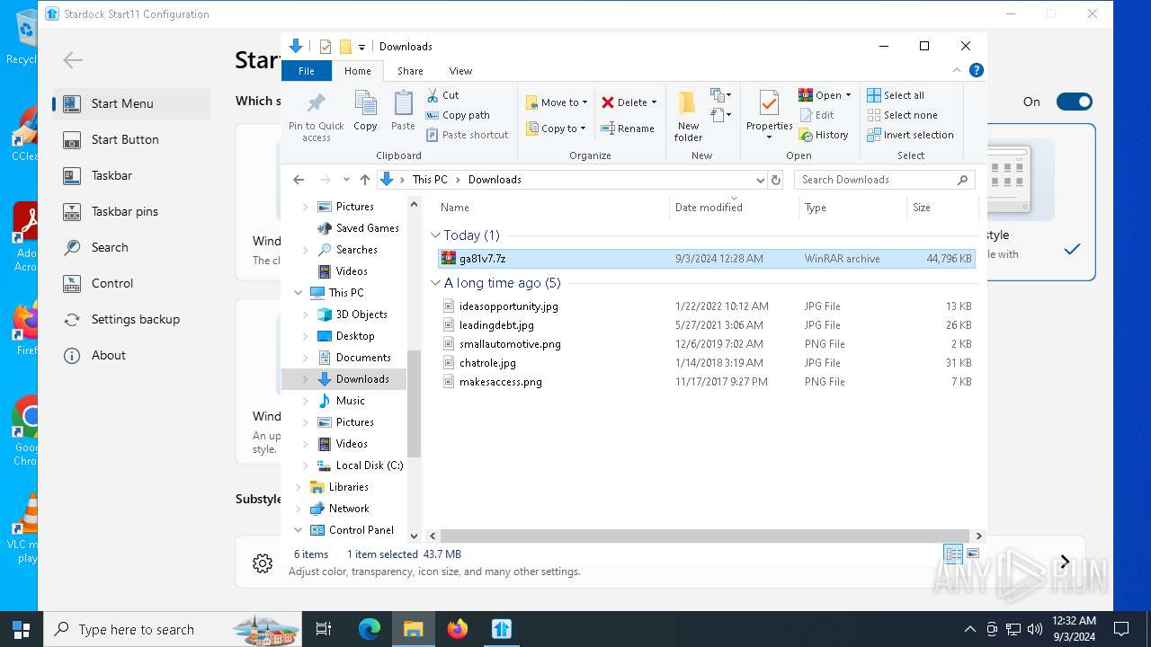Click Rename in Organize group
Screen dimensions: 1151x647
click(x=628, y=129)
